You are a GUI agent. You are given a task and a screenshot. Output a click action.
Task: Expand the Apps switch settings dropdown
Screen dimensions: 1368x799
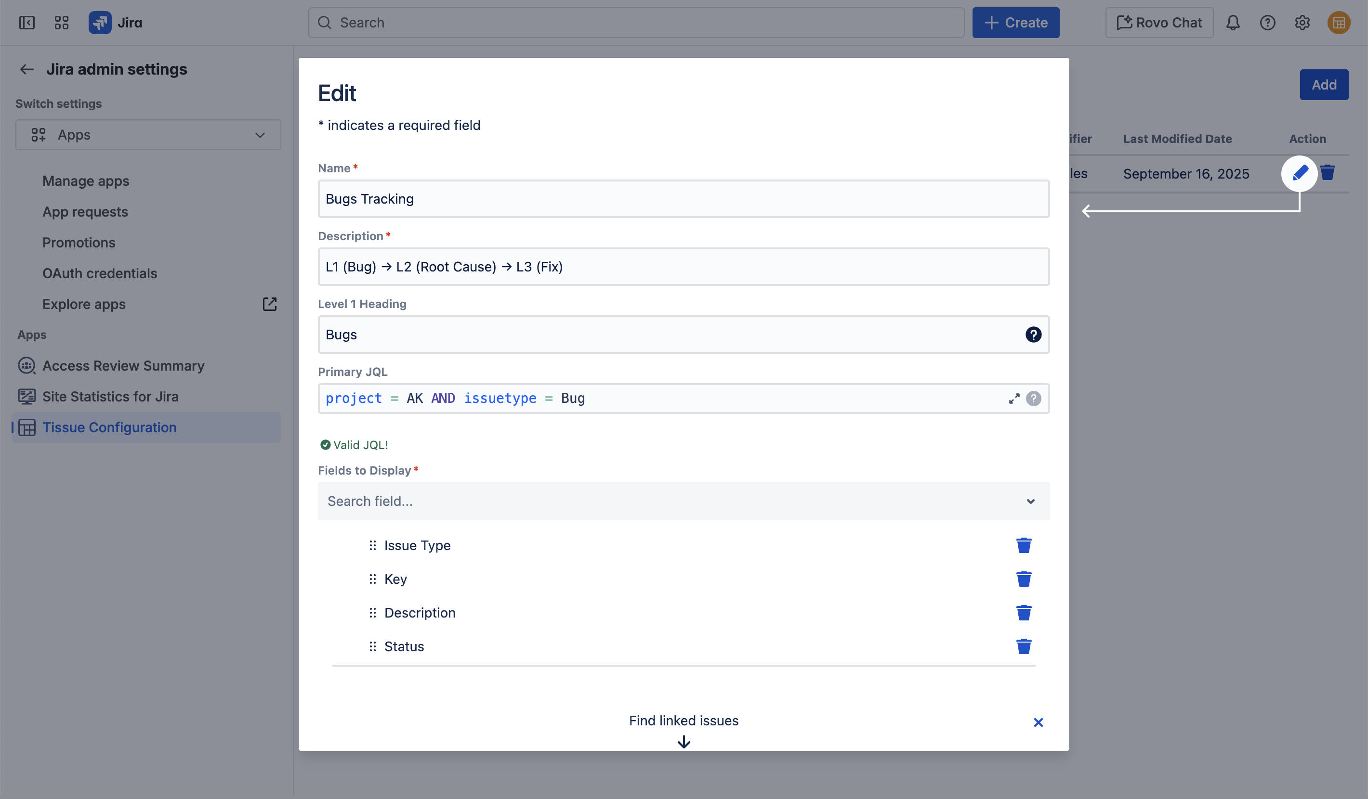click(148, 135)
